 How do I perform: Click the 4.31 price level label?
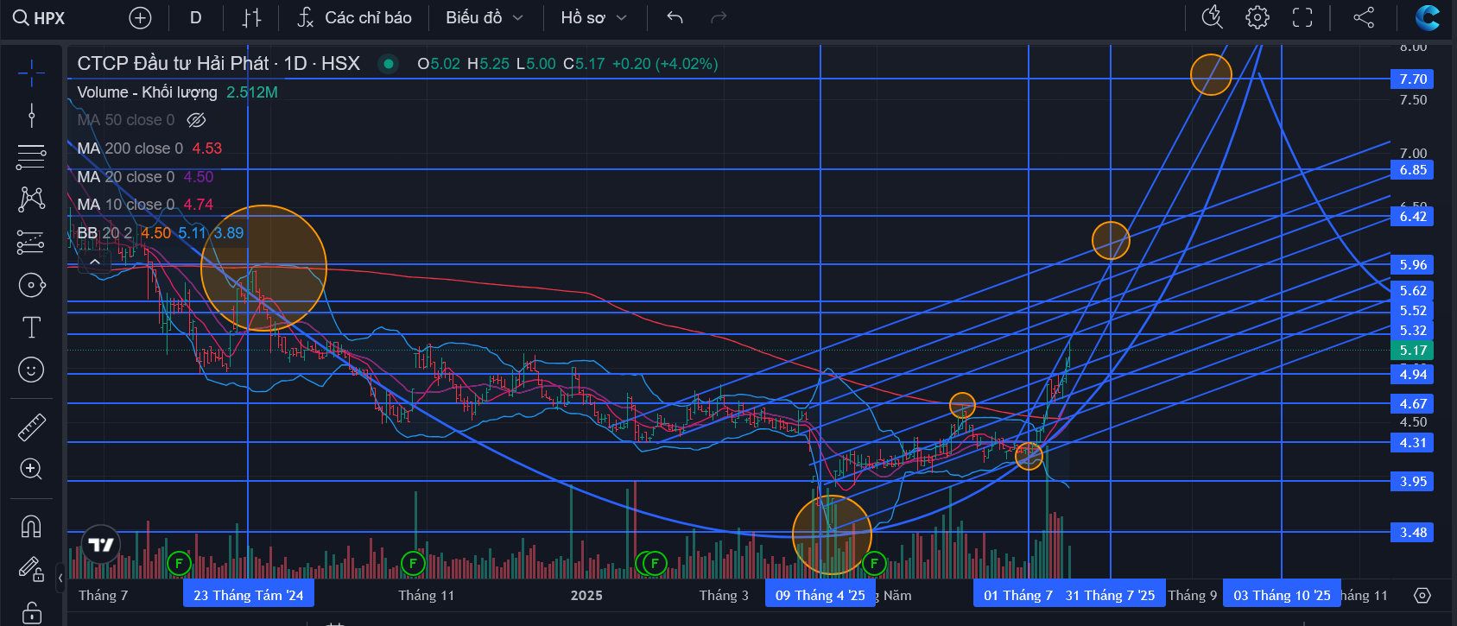click(x=1413, y=443)
